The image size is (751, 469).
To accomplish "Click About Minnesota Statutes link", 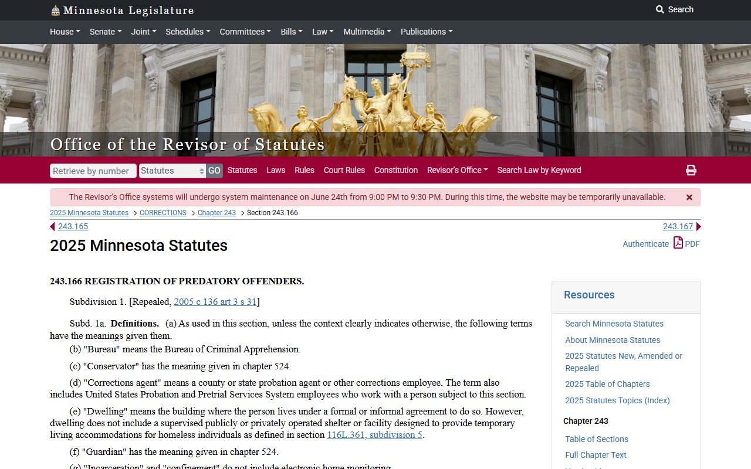I will (x=613, y=340).
